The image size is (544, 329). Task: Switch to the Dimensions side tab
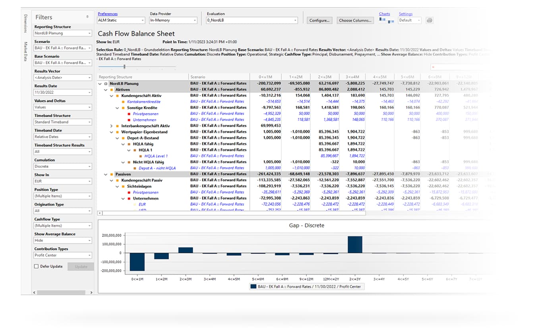pyautogui.click(x=25, y=23)
